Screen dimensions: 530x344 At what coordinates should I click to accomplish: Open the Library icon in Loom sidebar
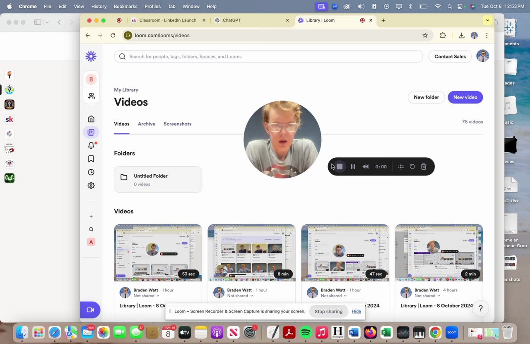(91, 132)
